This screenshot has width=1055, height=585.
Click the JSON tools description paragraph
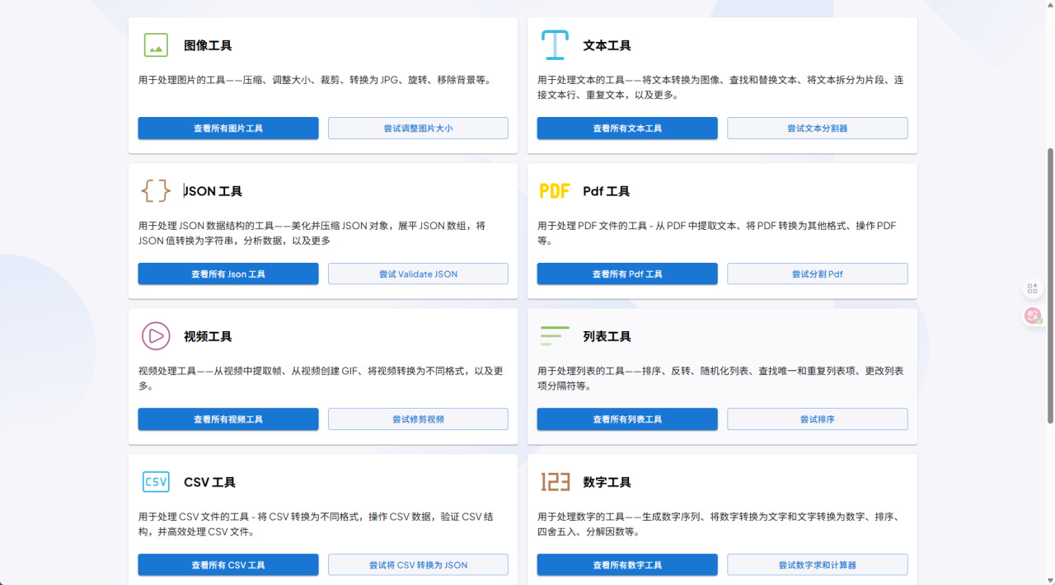click(x=312, y=233)
